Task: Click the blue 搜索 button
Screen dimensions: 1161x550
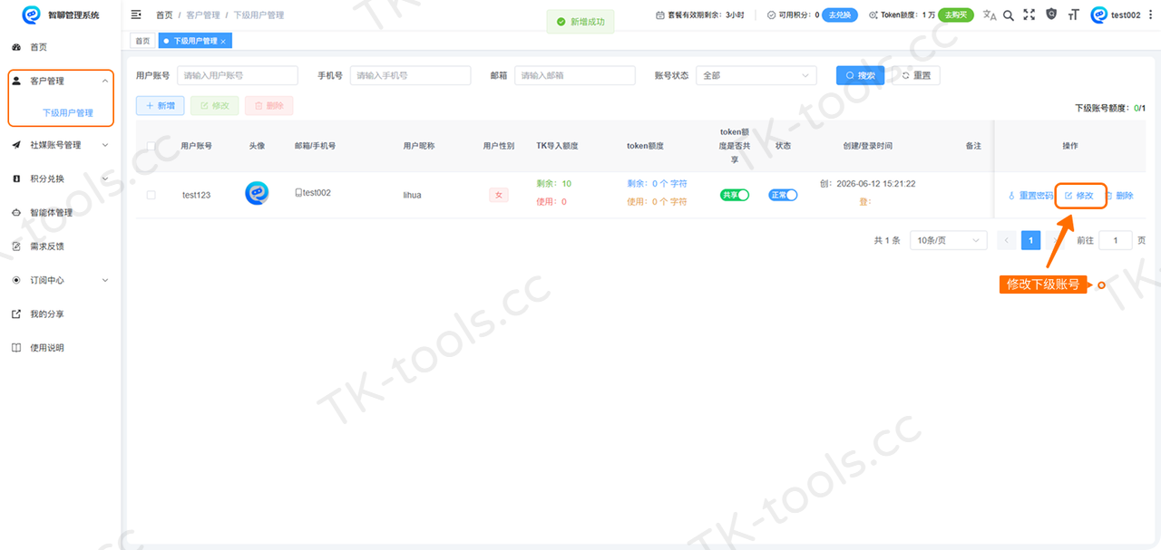Action: pos(860,75)
